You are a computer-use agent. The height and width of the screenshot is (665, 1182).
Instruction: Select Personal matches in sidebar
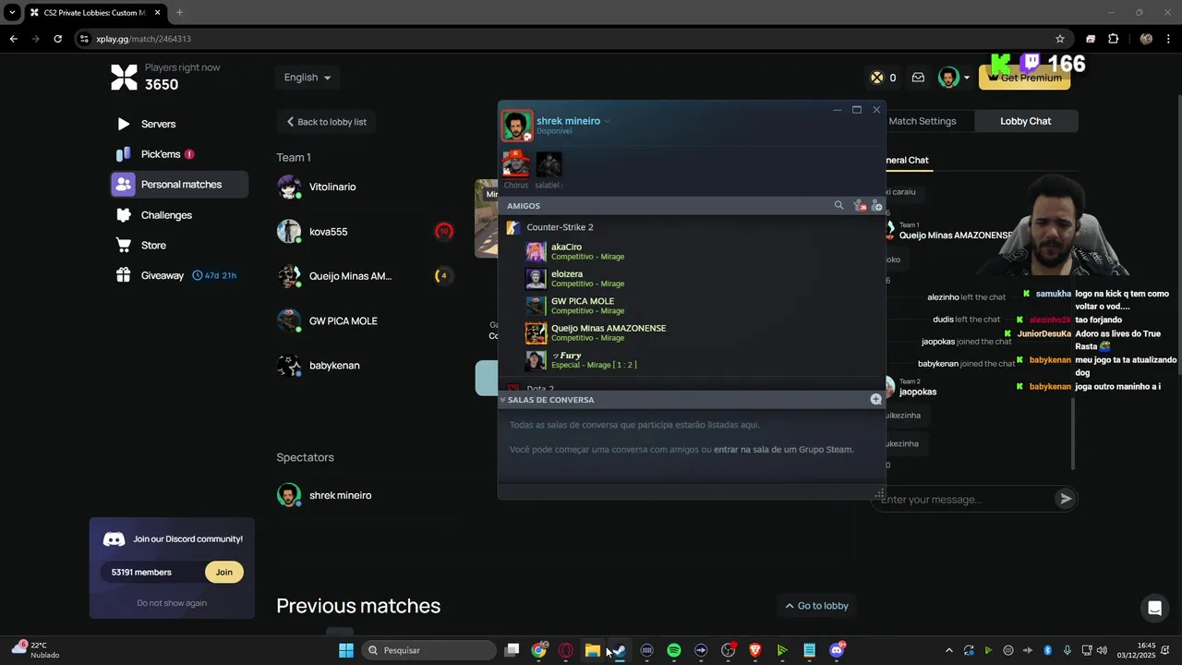(180, 184)
